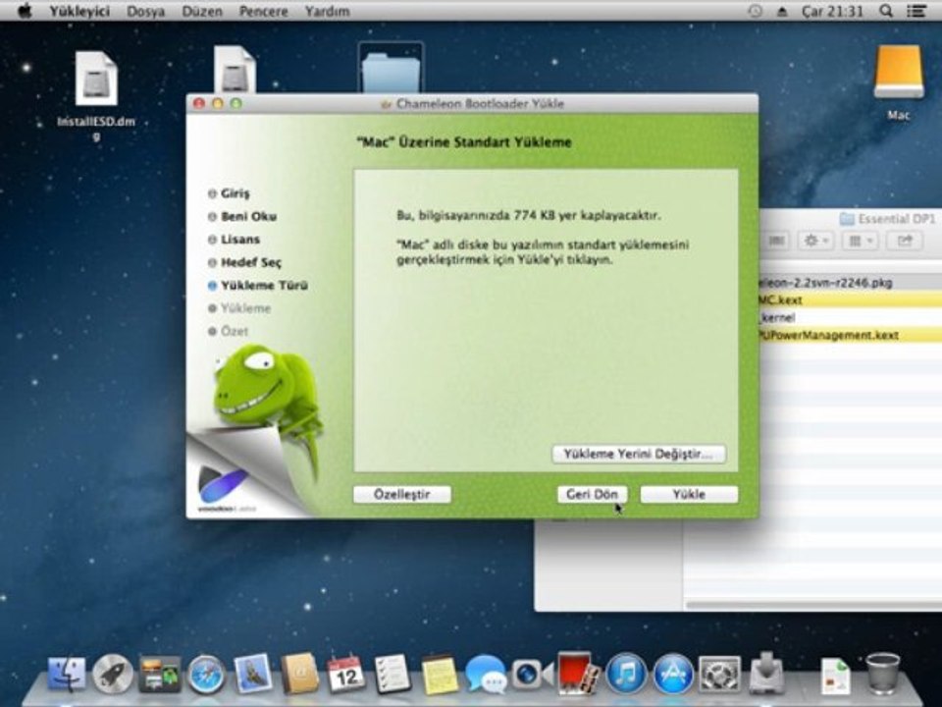The image size is (942, 707).
Task: Click Yükleme Yerini Değiştir button
Action: coord(639,454)
